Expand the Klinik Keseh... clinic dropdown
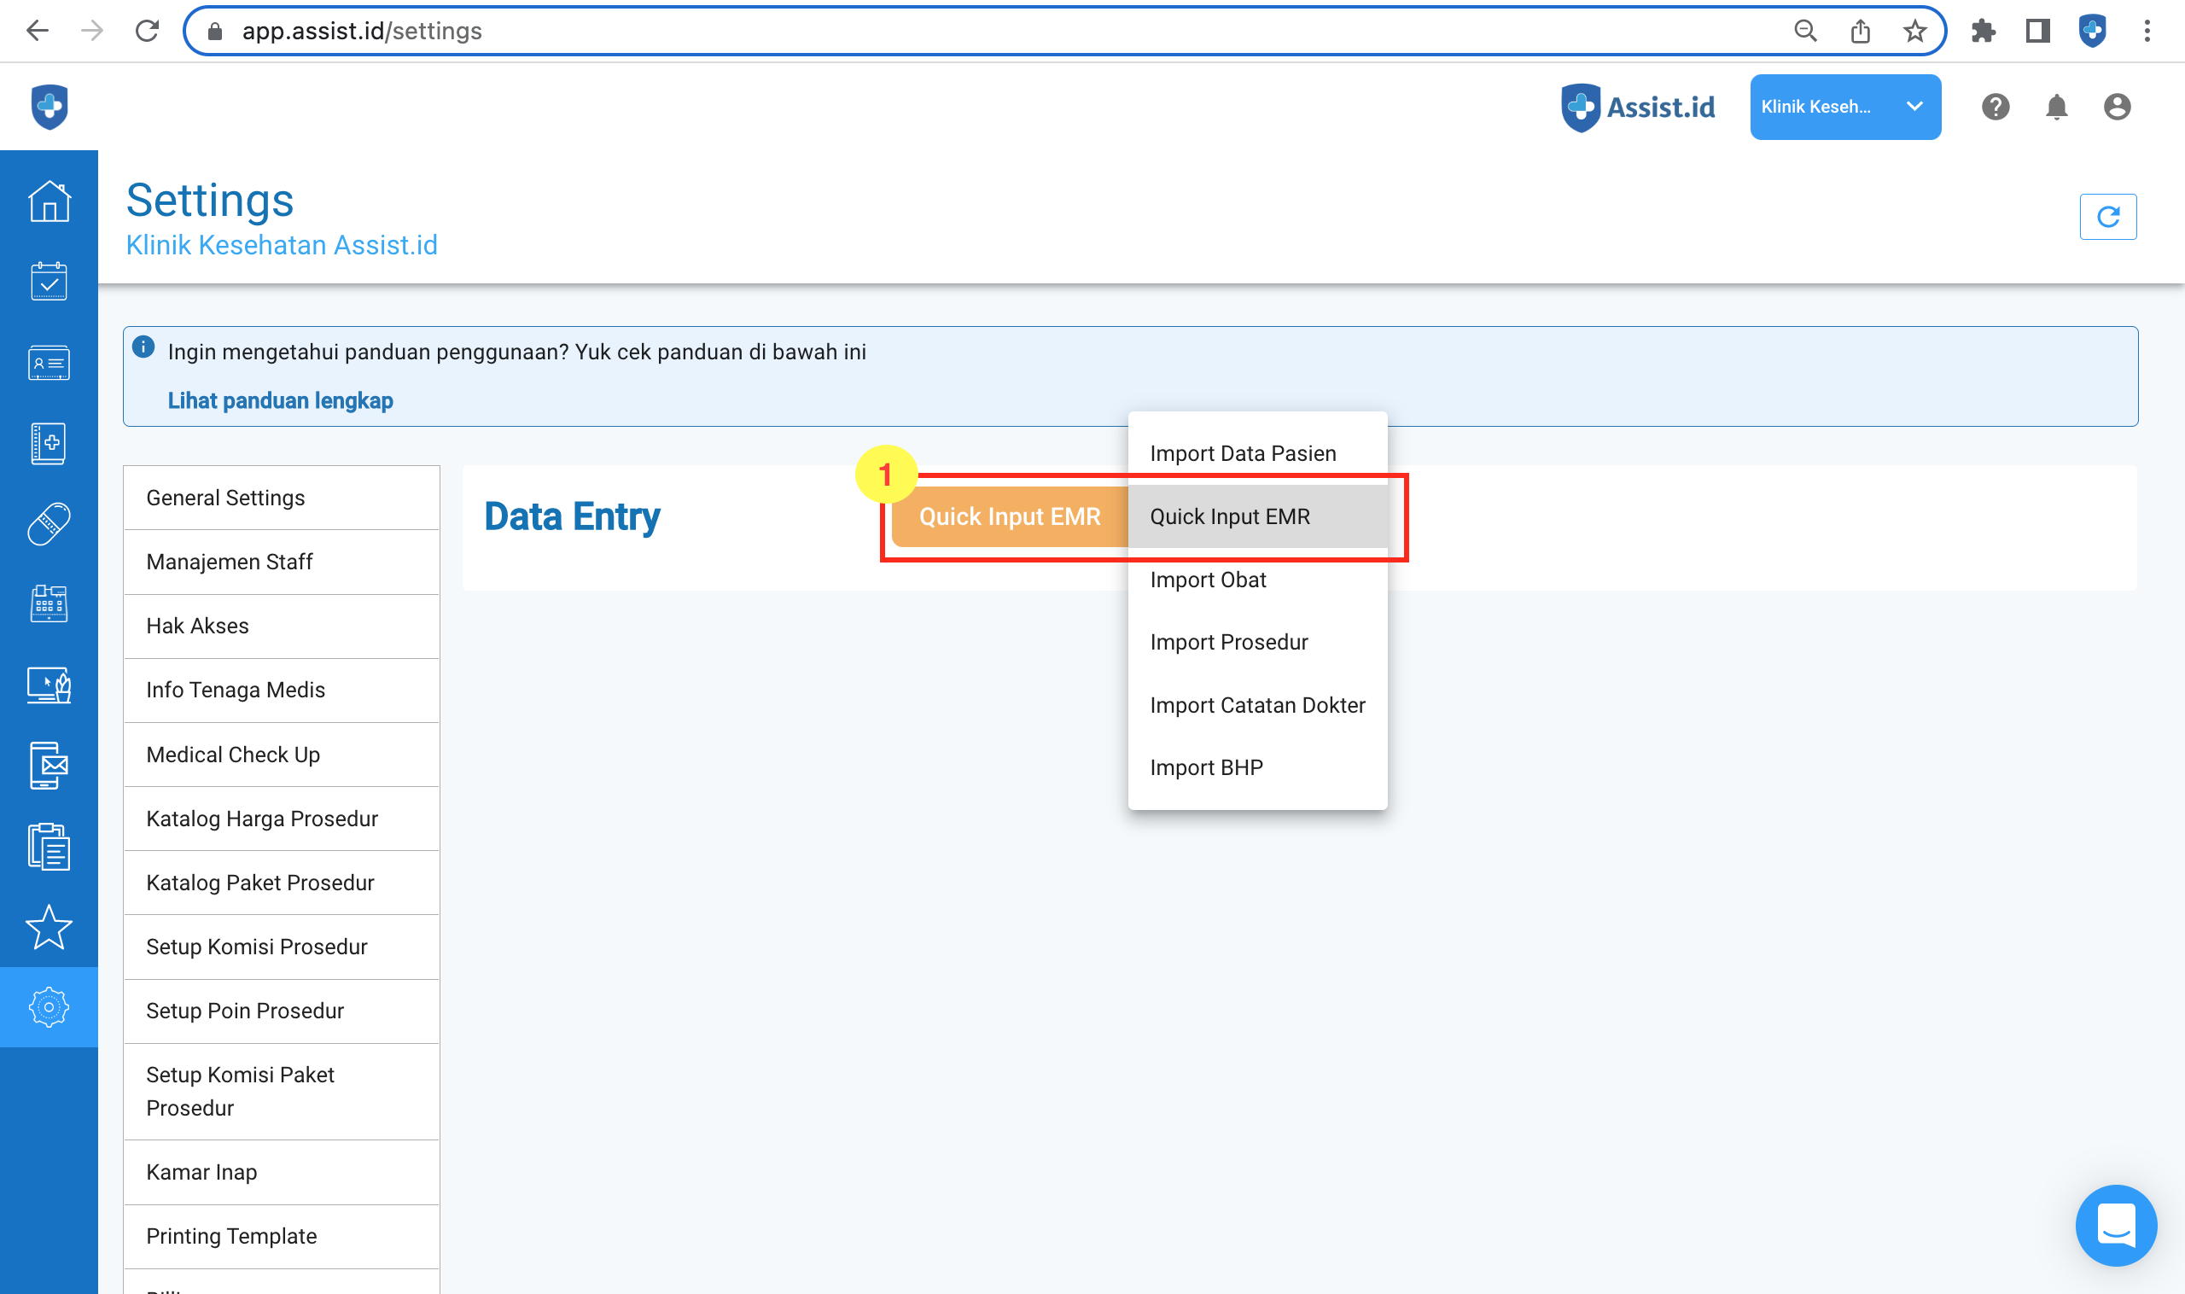This screenshot has width=2185, height=1294. pos(1844,107)
